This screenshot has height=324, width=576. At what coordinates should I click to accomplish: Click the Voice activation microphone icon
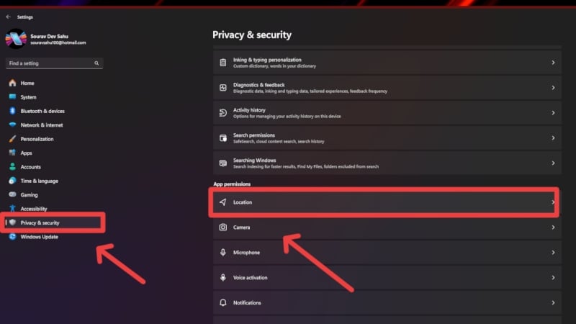[x=222, y=277]
